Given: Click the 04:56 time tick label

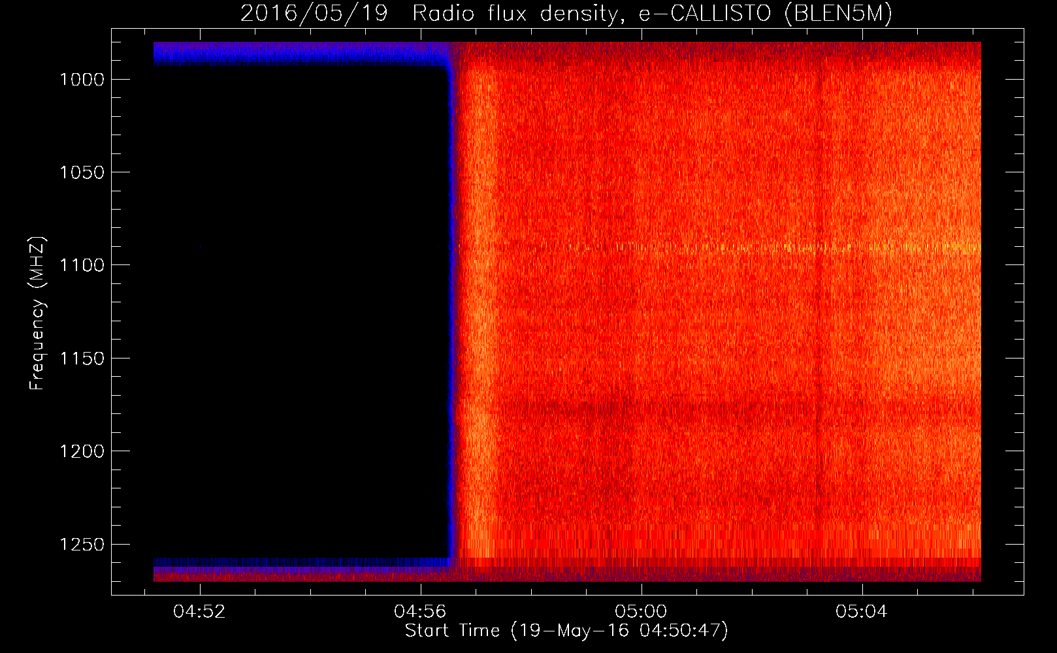Looking at the screenshot, I should tap(420, 611).
